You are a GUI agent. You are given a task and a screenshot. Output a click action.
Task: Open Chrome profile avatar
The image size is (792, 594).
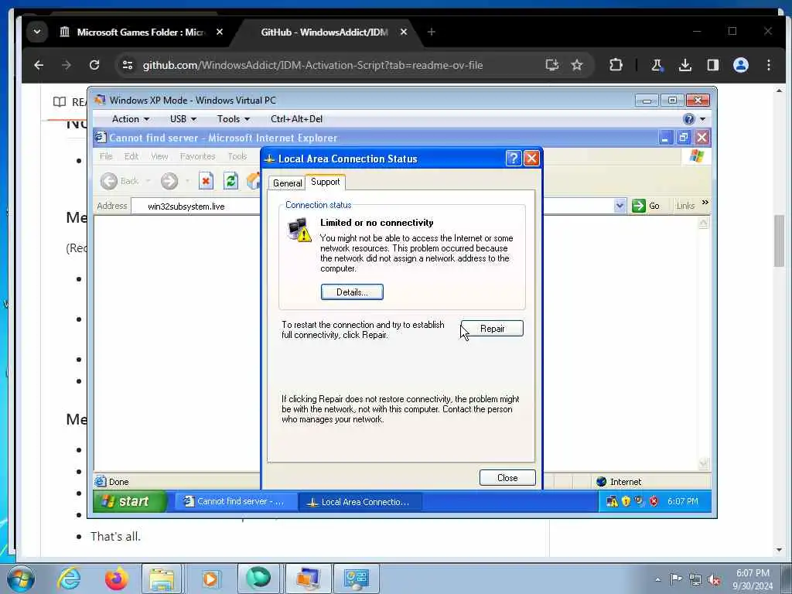click(740, 65)
